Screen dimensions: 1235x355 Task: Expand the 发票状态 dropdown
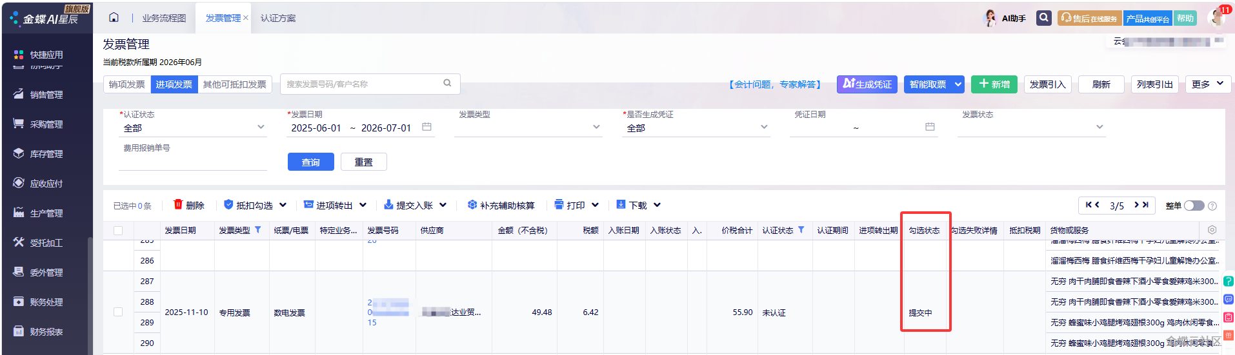[x=1099, y=127]
